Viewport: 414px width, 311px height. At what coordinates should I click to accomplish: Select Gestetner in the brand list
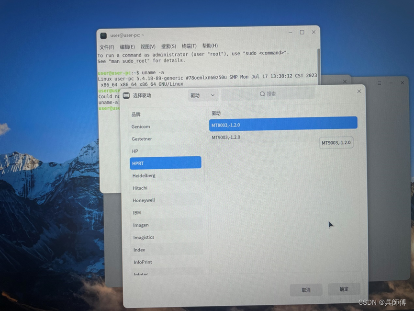coord(166,139)
